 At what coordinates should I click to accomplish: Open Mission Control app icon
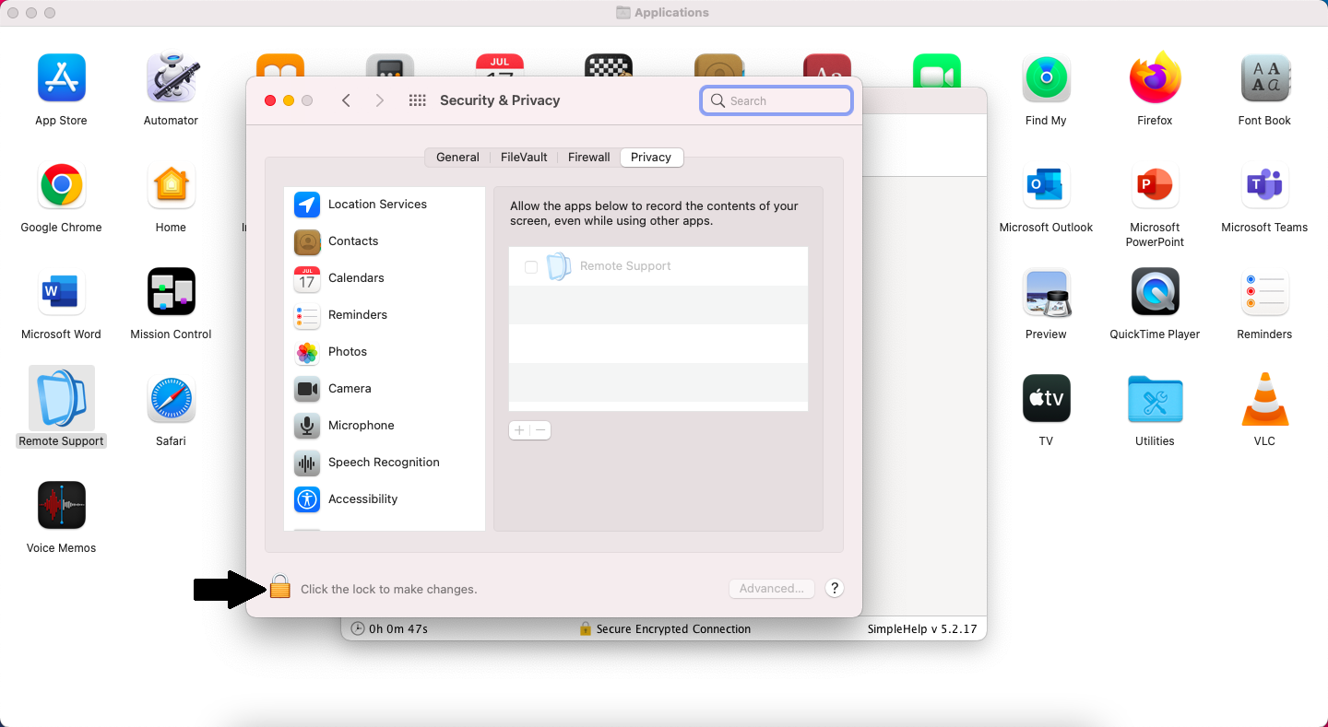click(171, 292)
